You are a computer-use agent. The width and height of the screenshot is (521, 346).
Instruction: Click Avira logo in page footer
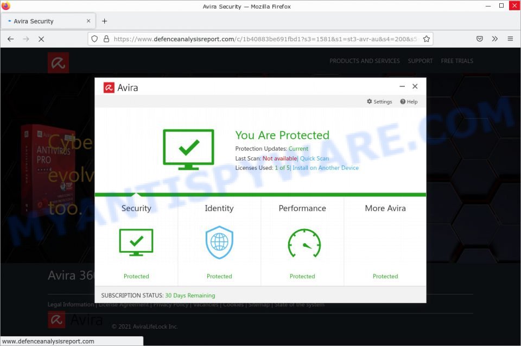75,320
